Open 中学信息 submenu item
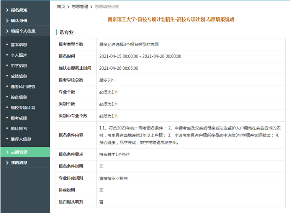Viewport: 290px width, 213px height. 19,66
